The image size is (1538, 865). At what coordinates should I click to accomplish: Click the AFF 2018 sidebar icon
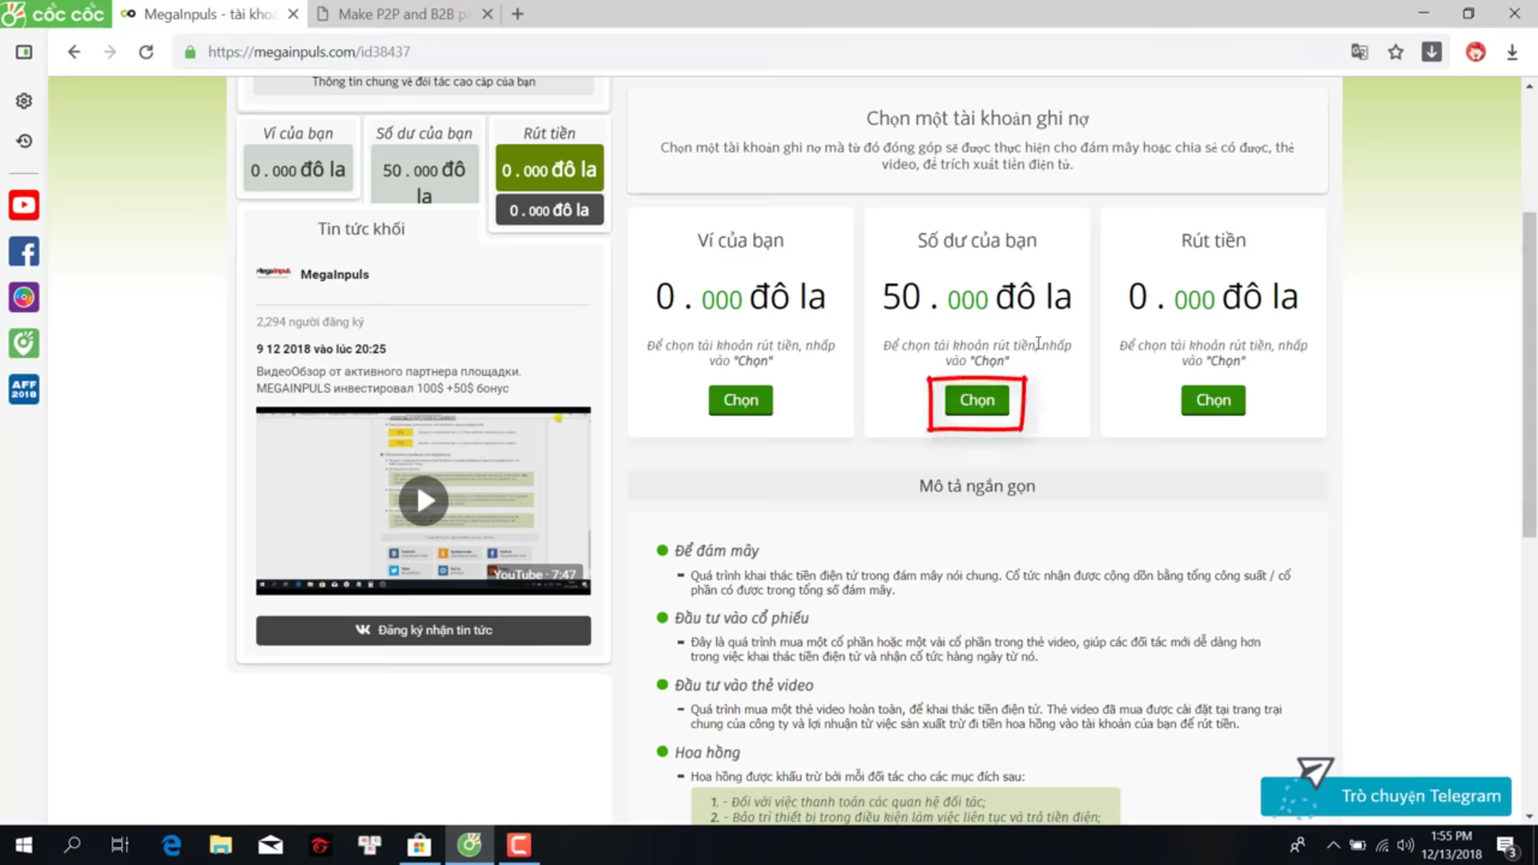click(24, 389)
